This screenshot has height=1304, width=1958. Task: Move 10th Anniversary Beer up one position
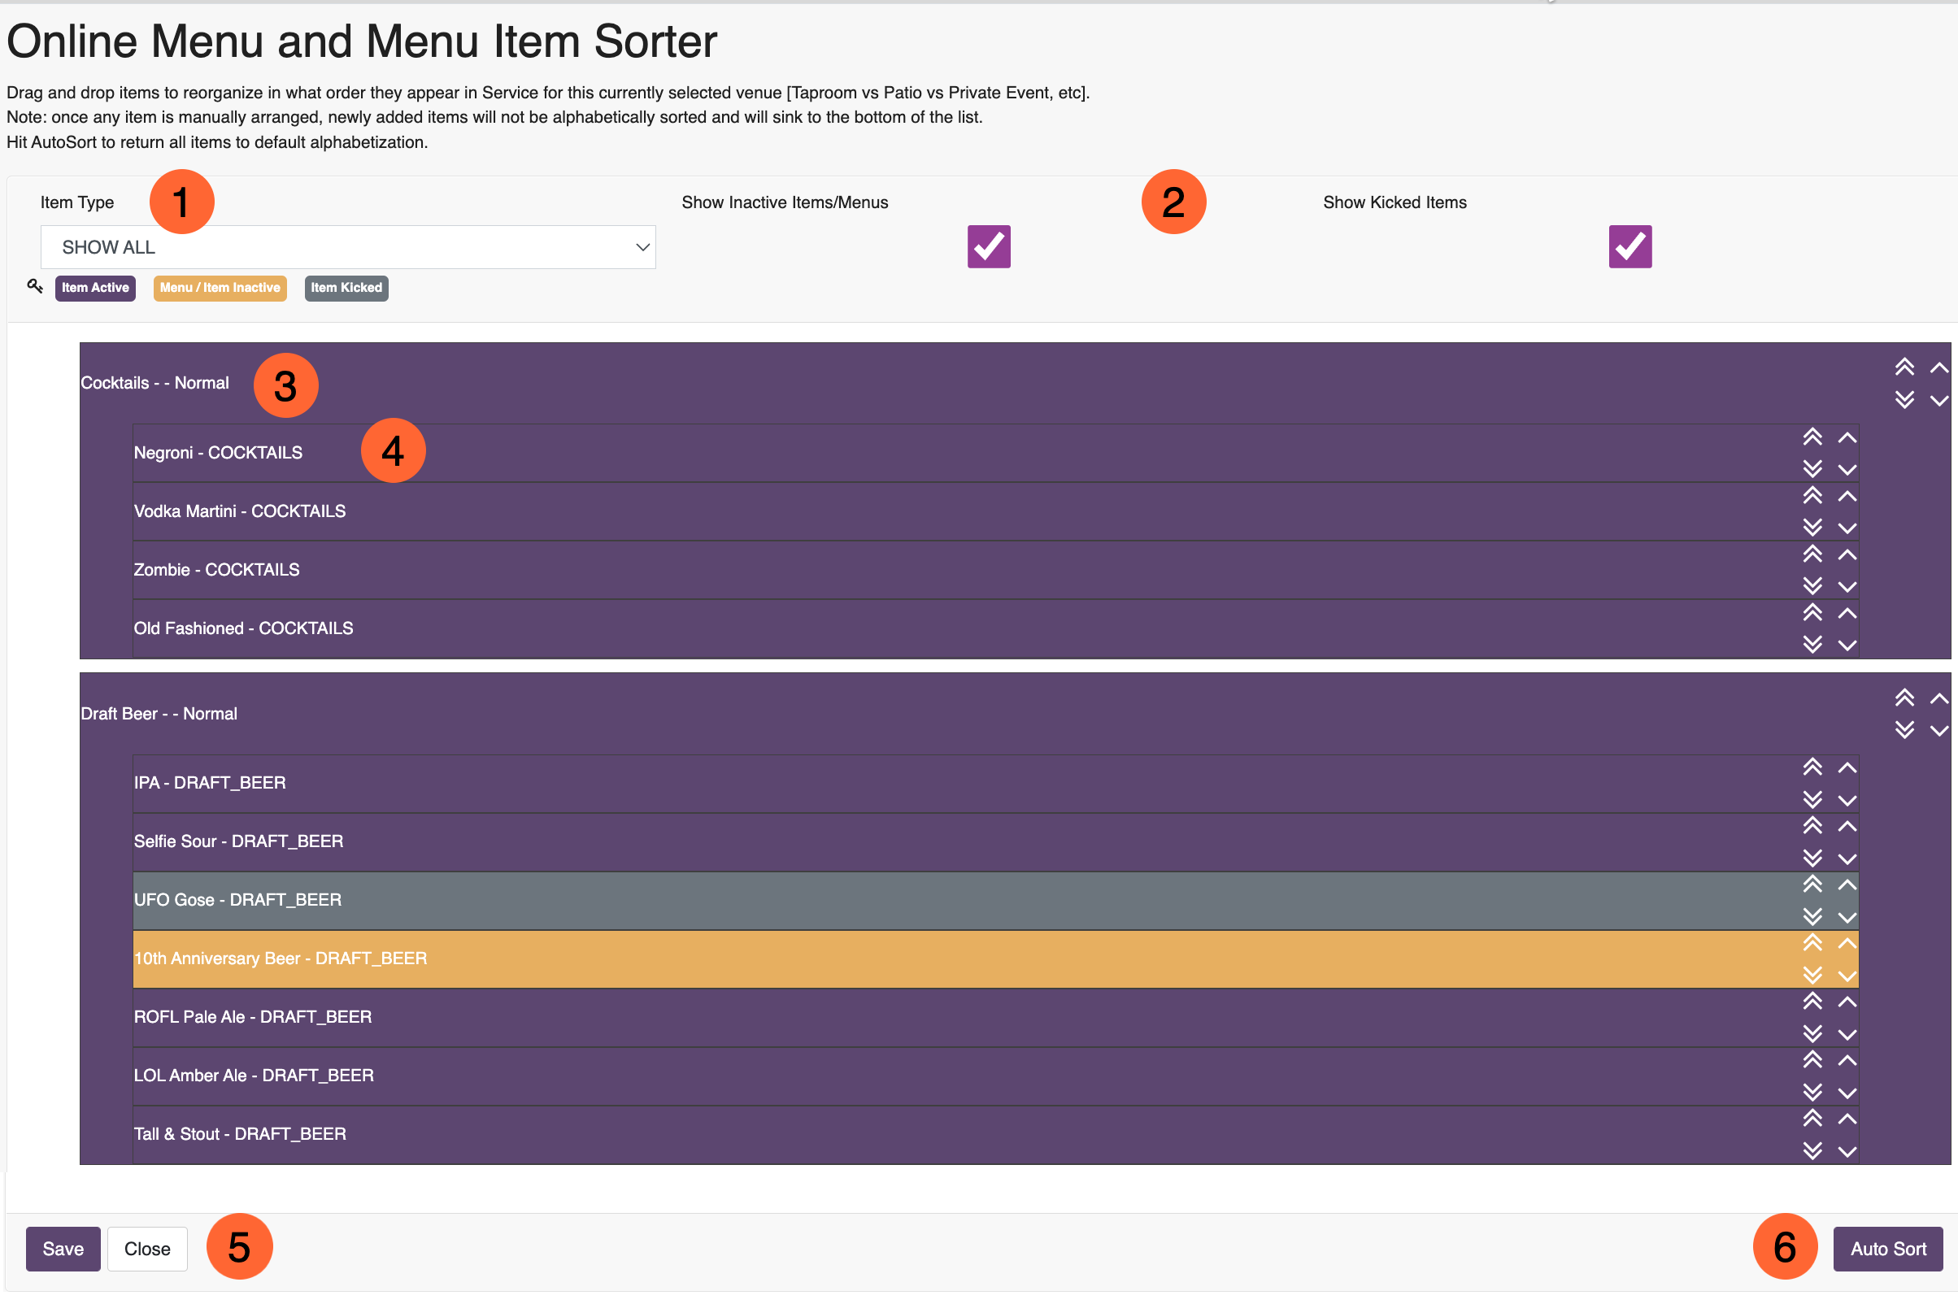pos(1847,944)
